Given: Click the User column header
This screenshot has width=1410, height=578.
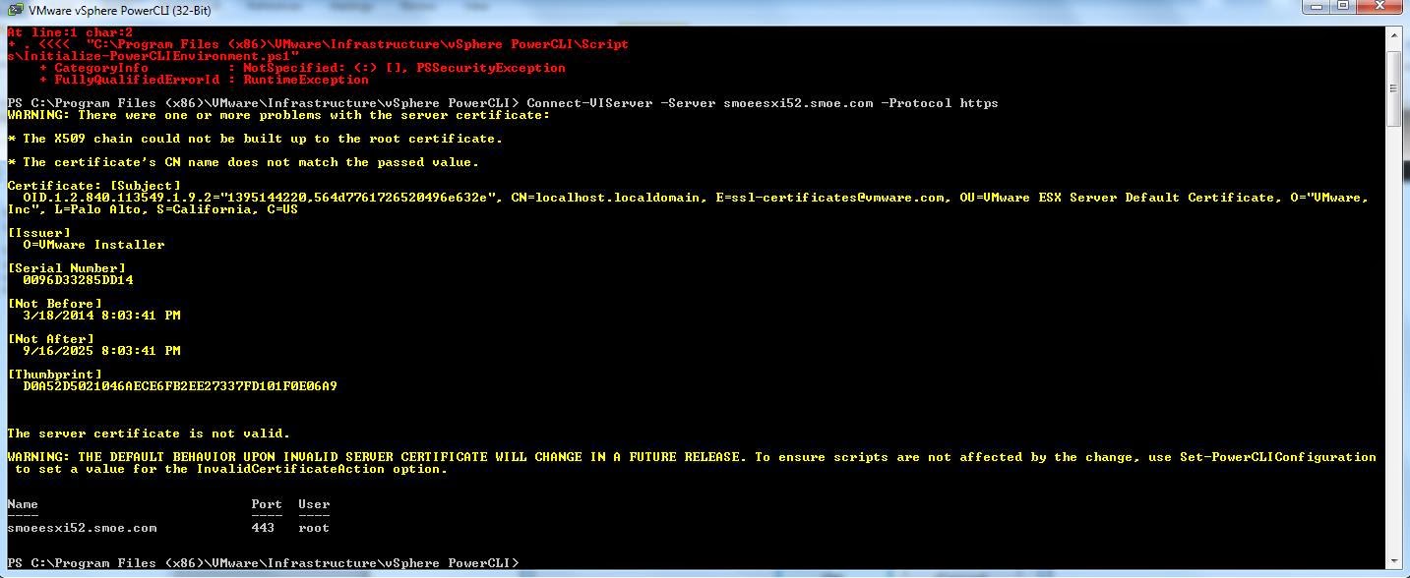Looking at the screenshot, I should pos(314,504).
